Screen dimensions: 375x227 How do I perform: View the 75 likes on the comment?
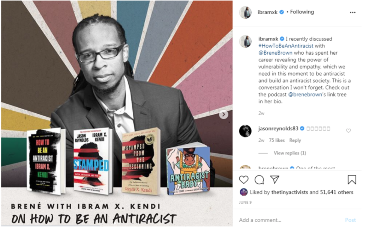pyautogui.click(x=277, y=140)
